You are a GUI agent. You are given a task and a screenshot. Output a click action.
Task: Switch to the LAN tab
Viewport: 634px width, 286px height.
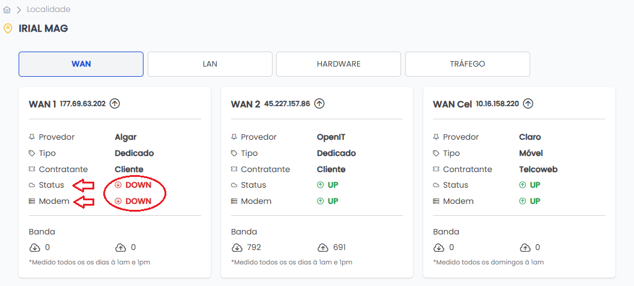[210, 64]
